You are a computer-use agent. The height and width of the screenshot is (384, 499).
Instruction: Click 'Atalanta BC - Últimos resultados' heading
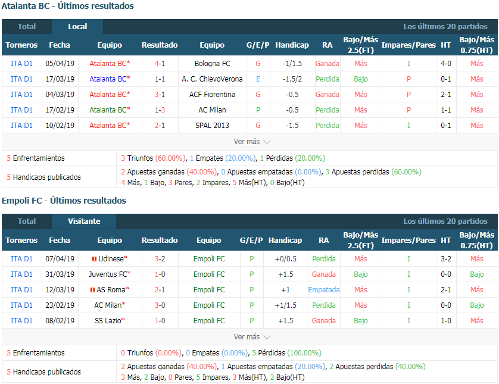(x=68, y=6)
